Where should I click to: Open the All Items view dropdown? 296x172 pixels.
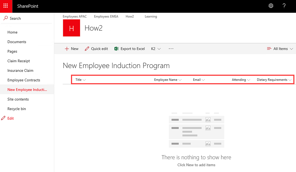(280, 49)
